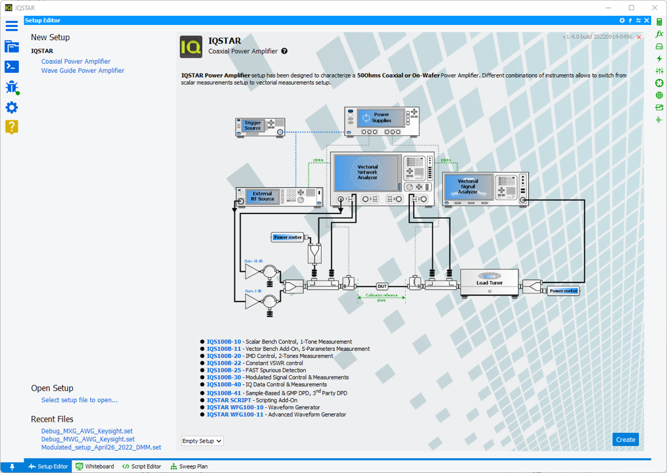Click the IQSTAR IQ logo image
This screenshot has width=667, height=473.
tap(191, 47)
